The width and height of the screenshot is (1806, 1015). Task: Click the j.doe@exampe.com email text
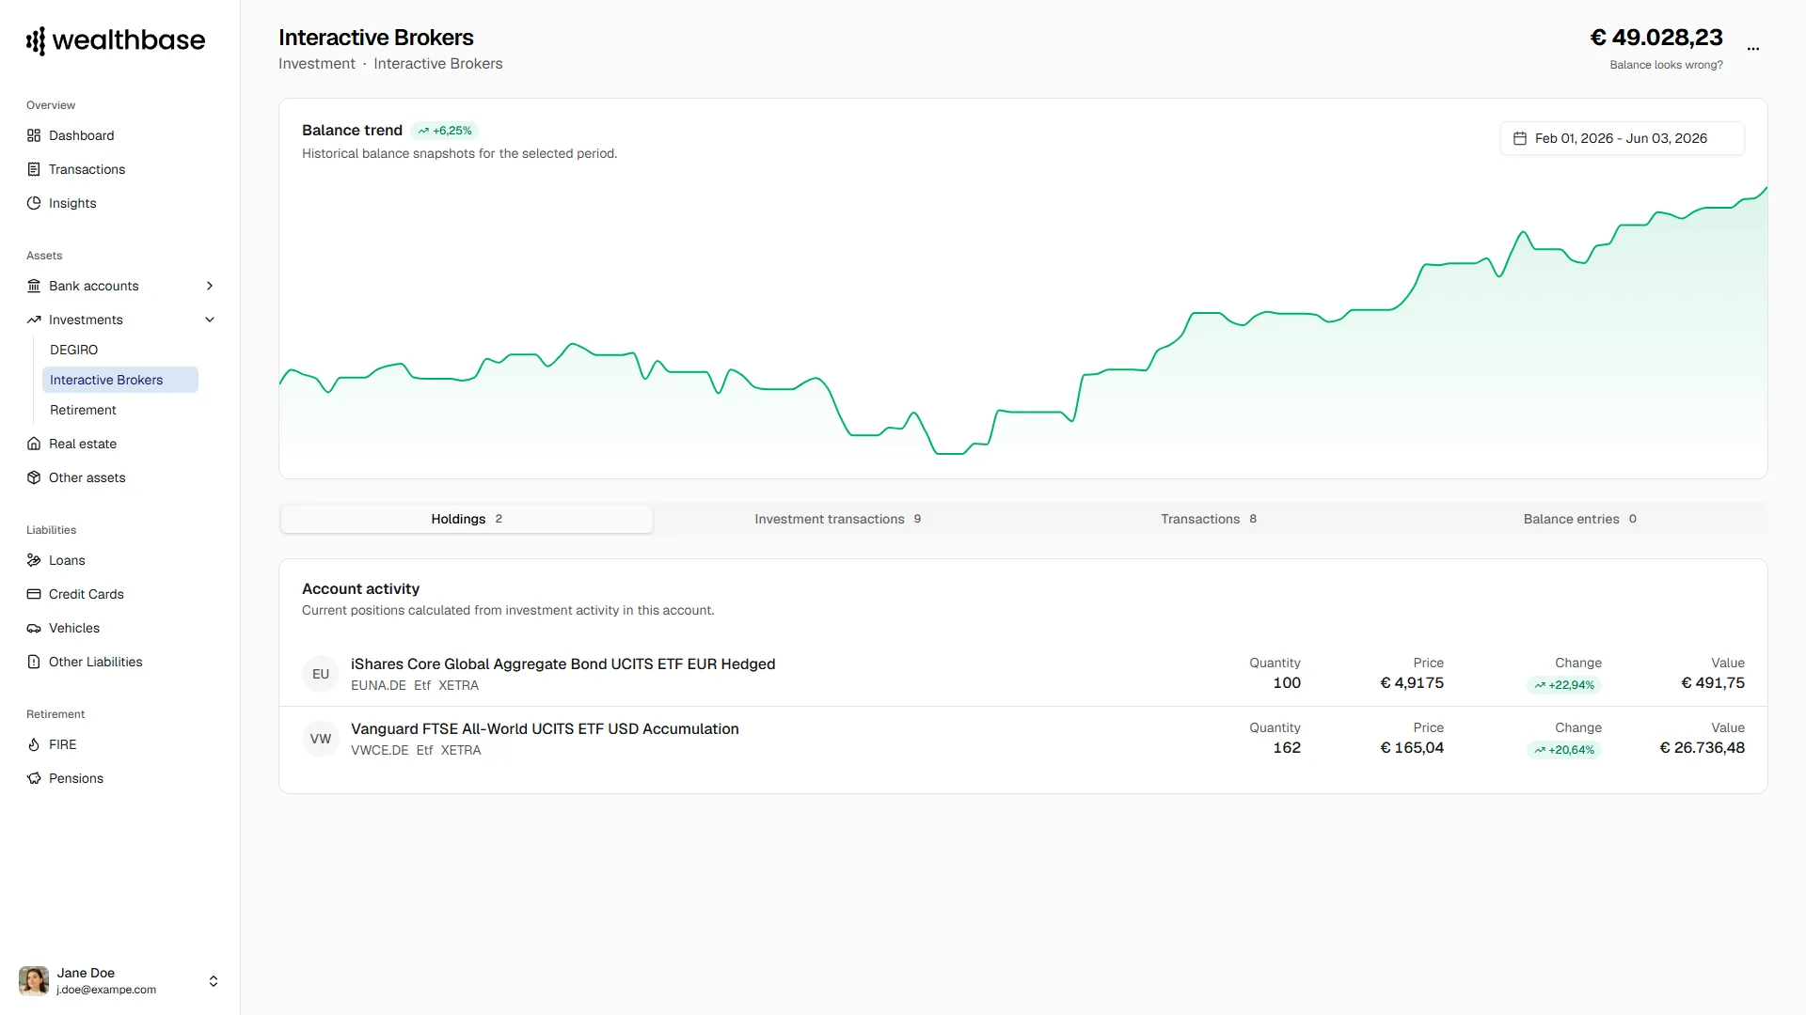pyautogui.click(x=106, y=990)
